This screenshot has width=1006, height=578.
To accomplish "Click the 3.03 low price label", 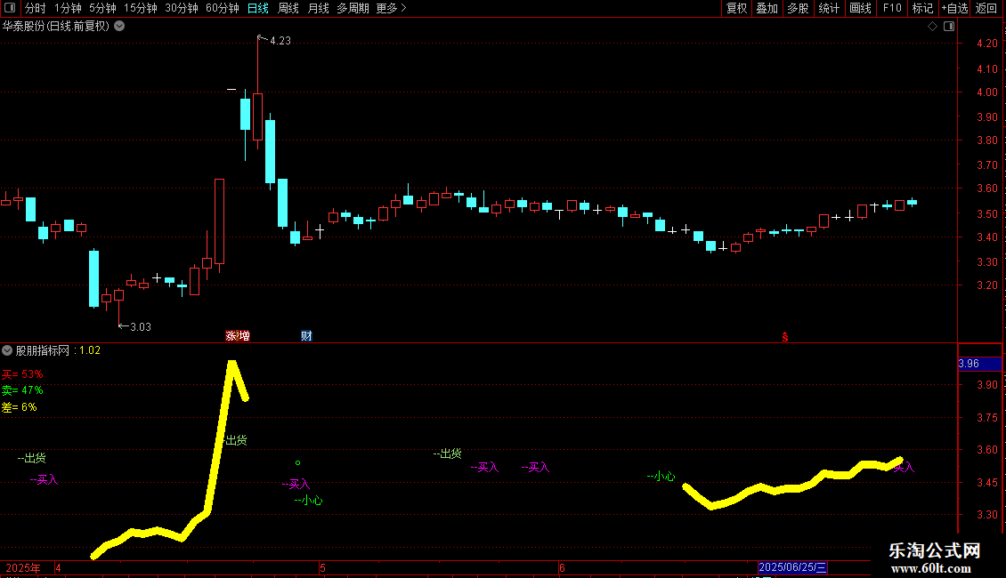I will [141, 327].
